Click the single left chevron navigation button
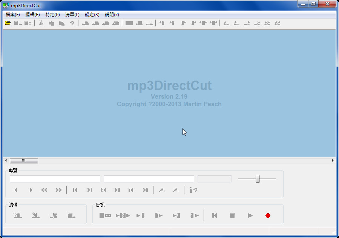The image size is (339, 238). pyautogui.click(x=16, y=190)
